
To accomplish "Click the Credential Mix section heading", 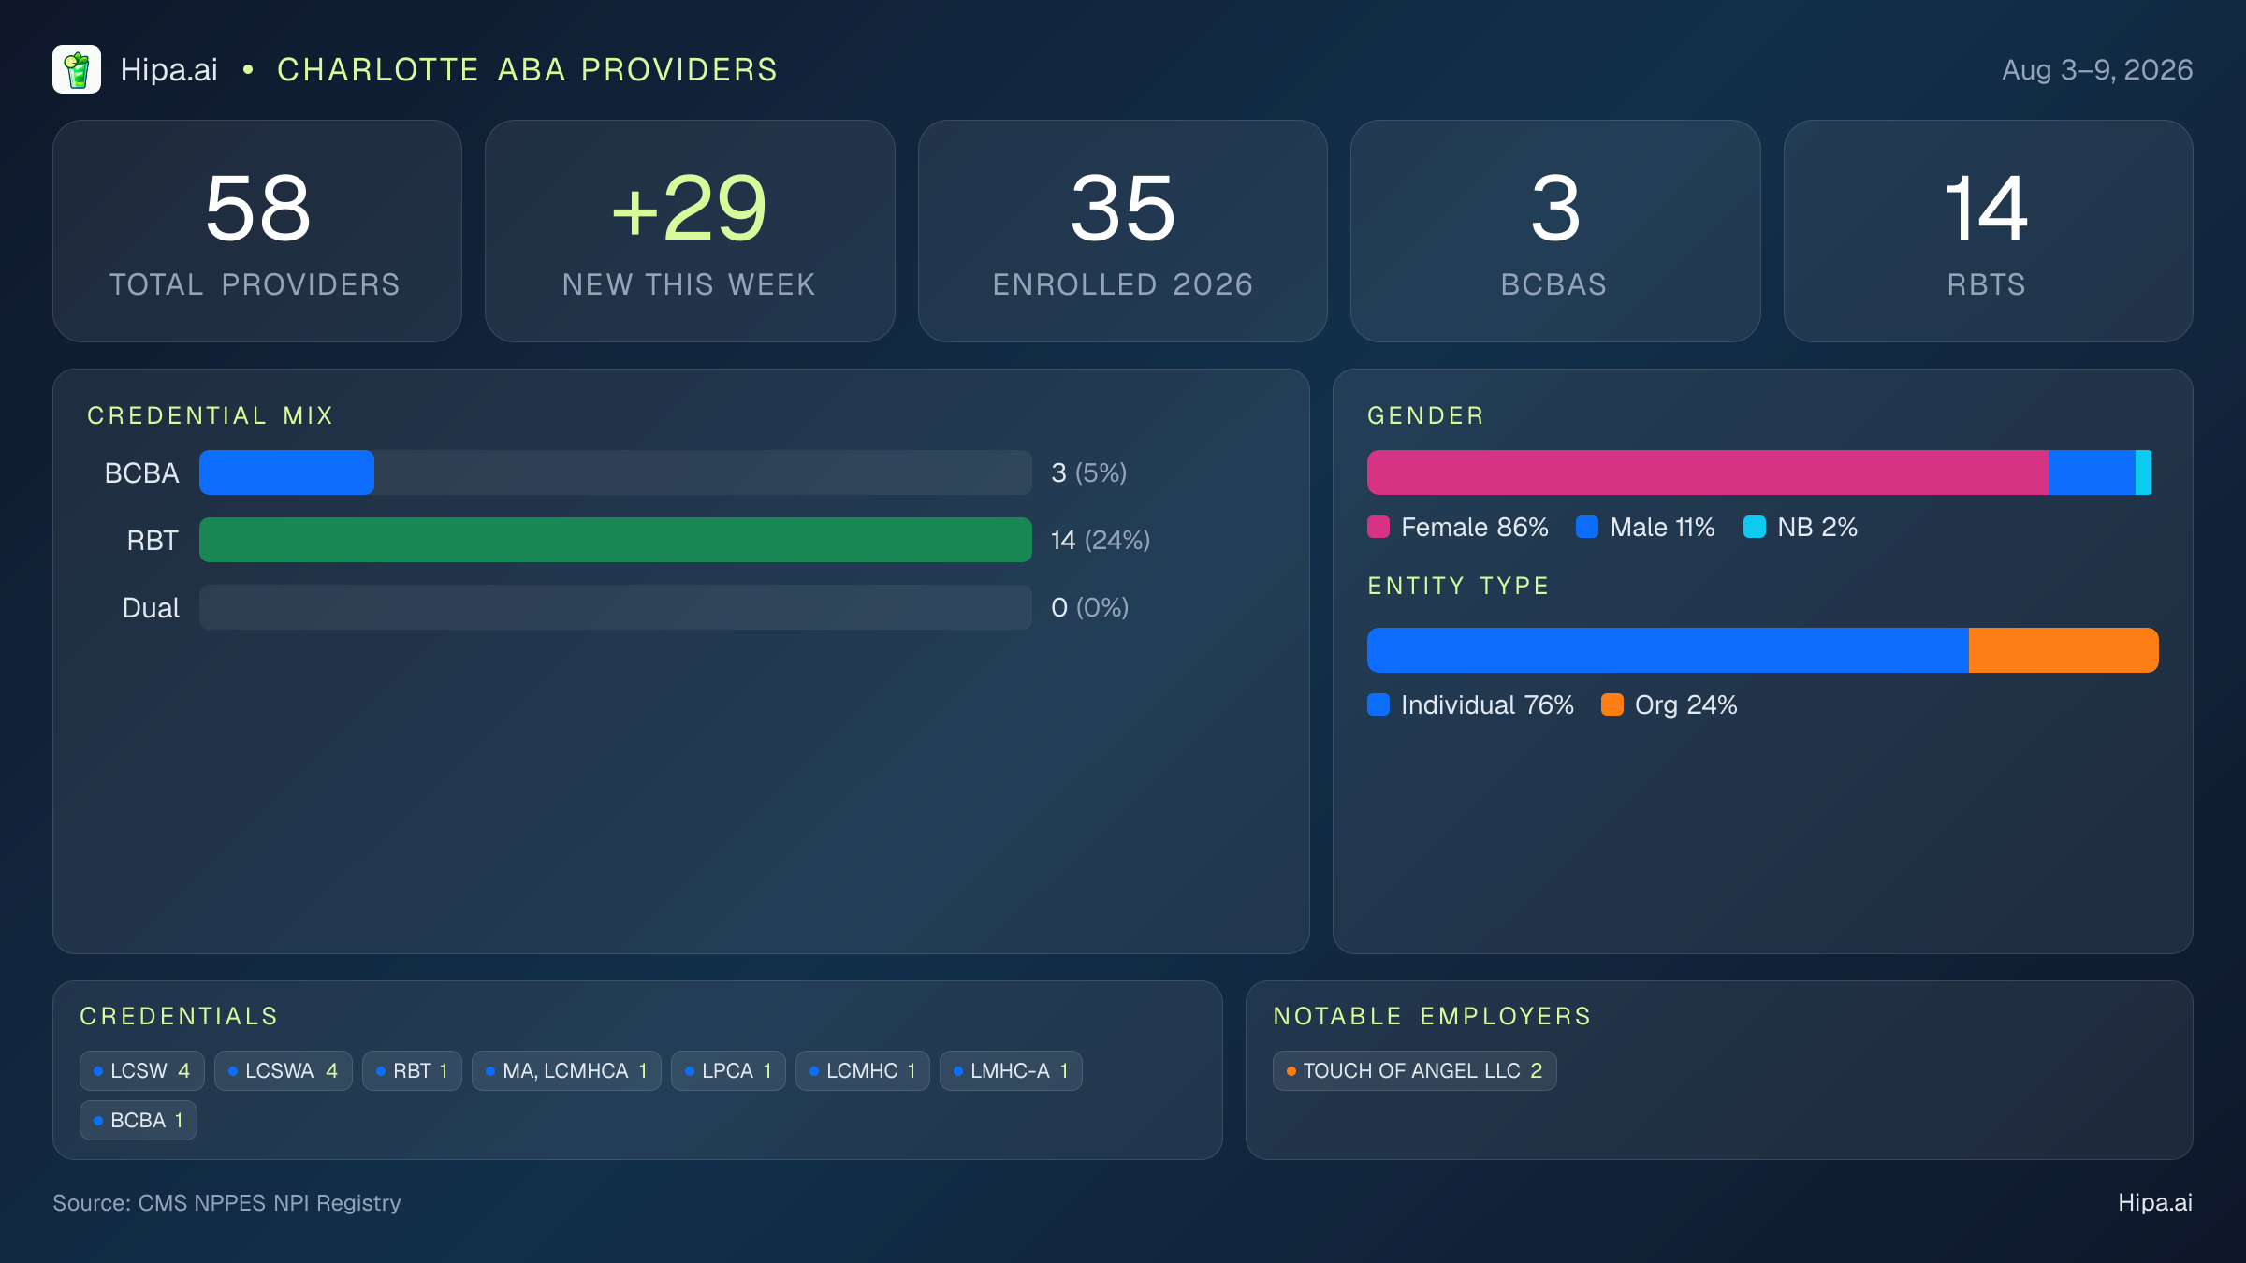I will coord(211,415).
